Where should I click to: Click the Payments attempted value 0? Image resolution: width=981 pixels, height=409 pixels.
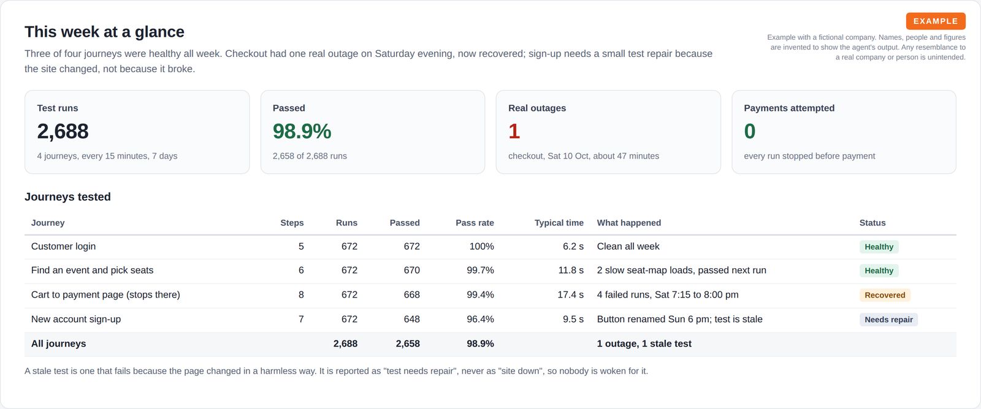coord(749,131)
